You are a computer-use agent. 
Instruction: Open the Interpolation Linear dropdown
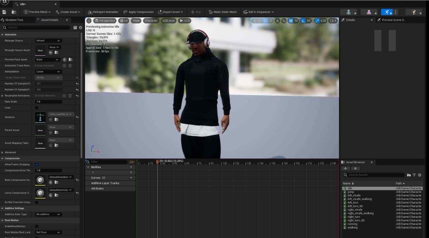coord(48,72)
